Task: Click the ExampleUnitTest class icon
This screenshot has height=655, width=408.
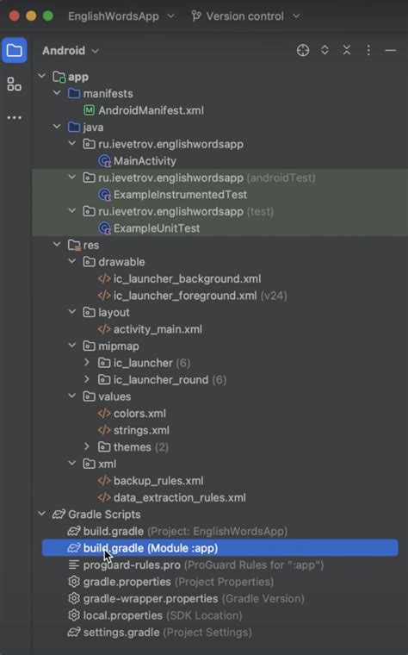Action: coord(104,228)
